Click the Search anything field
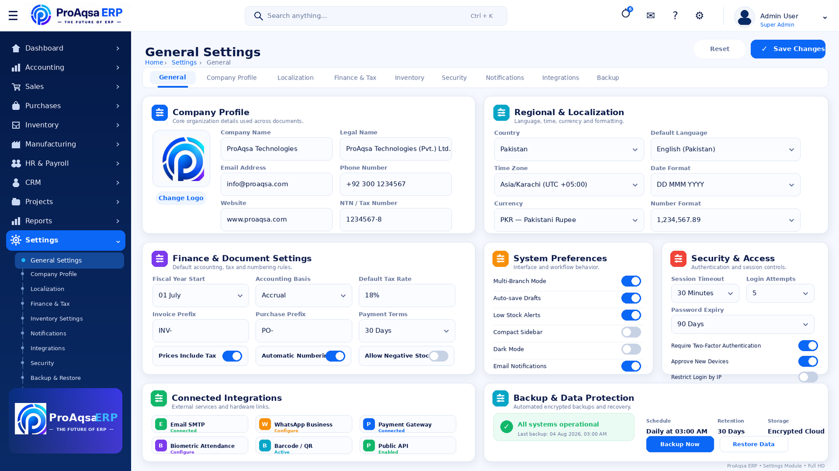839x471 pixels. click(376, 16)
